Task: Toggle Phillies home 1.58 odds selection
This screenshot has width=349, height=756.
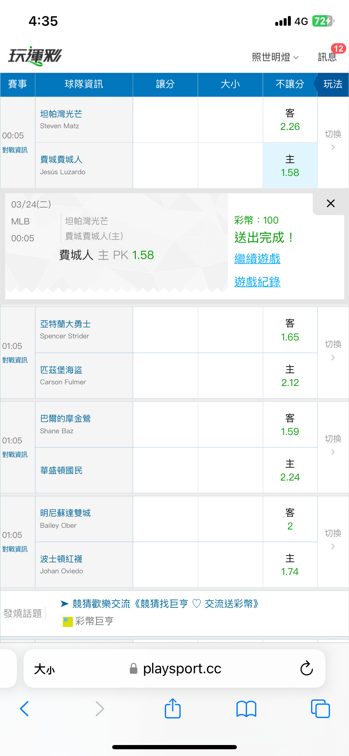Action: tap(290, 165)
